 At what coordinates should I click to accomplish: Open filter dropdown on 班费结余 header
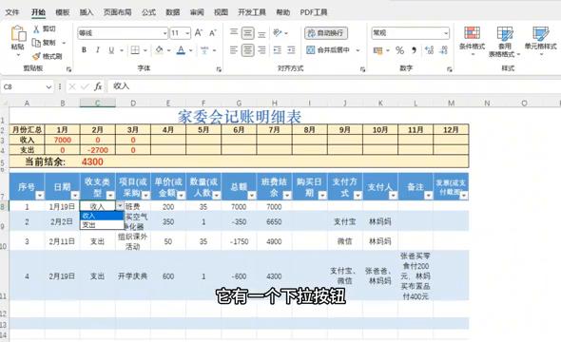[287, 195]
